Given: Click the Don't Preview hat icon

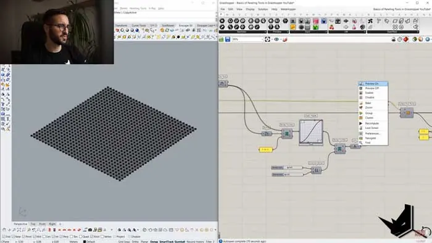Looking at the screenshot, I should point(394,39).
